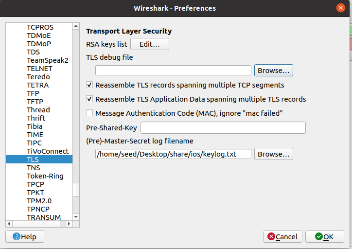Image resolution: width=352 pixels, height=249 pixels.
Task: Toggle reassemble TLS records spanning TCP segments
Action: click(89, 85)
